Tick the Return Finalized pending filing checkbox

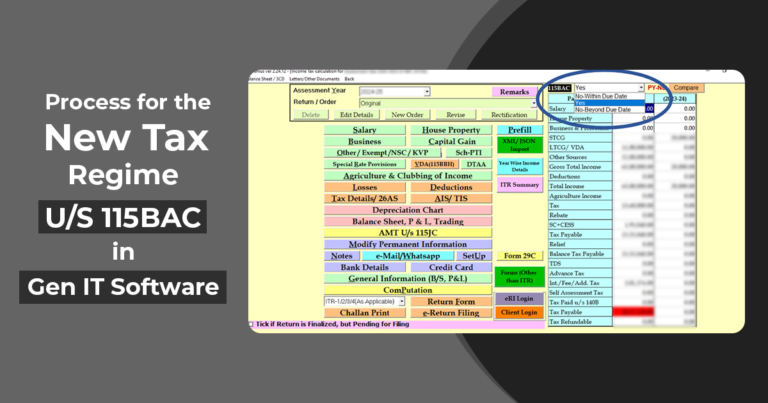pyautogui.click(x=251, y=324)
